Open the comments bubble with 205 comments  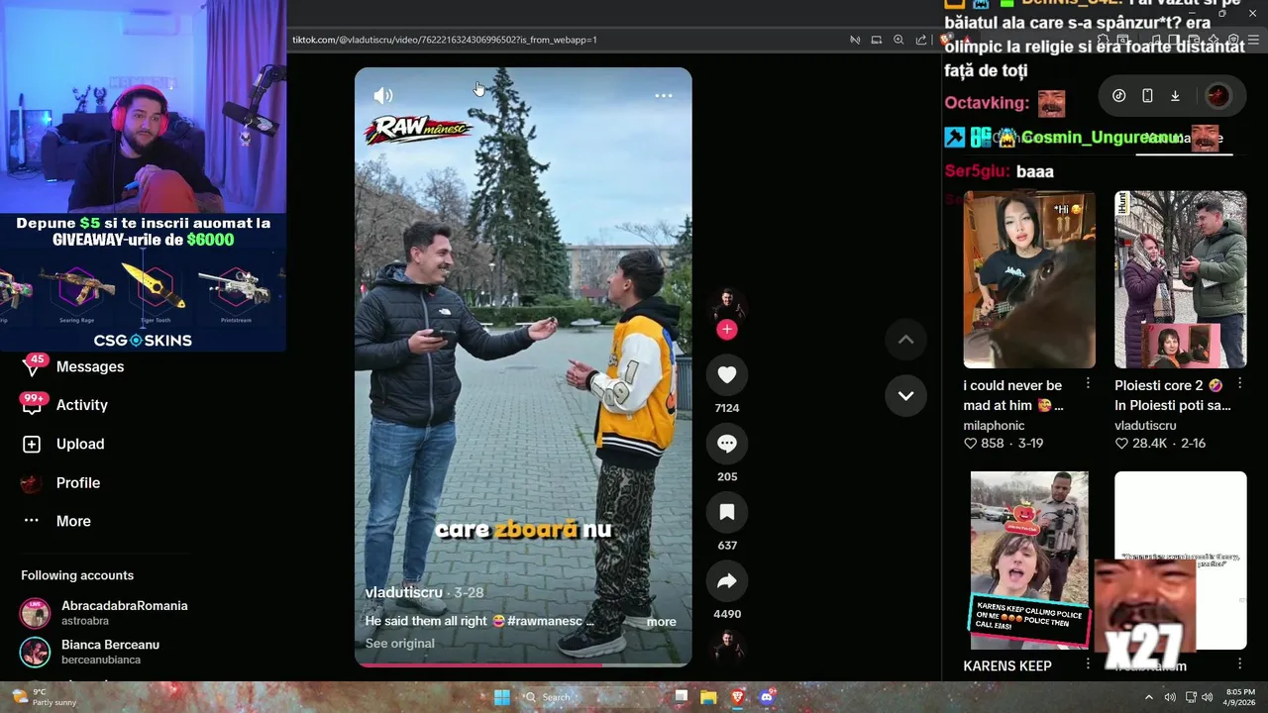tap(727, 444)
